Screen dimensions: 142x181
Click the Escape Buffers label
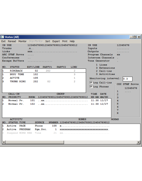(x=13, y=61)
